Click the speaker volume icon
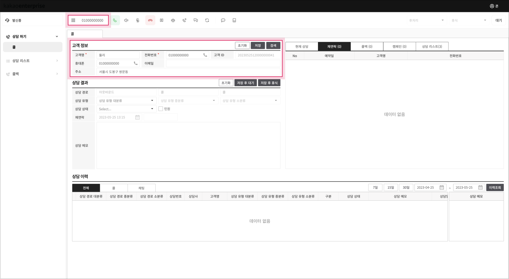The width and height of the screenshot is (509, 279). pos(126,20)
